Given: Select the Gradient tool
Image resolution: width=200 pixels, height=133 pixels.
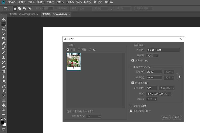Looking at the screenshot, I should click(x=3, y=72).
